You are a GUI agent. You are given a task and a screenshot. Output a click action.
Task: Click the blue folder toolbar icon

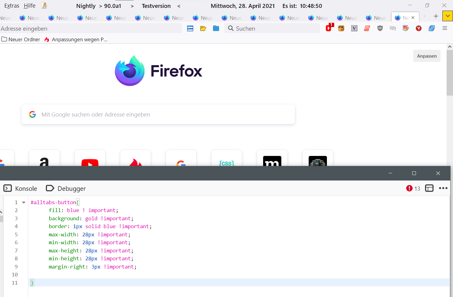(x=216, y=29)
